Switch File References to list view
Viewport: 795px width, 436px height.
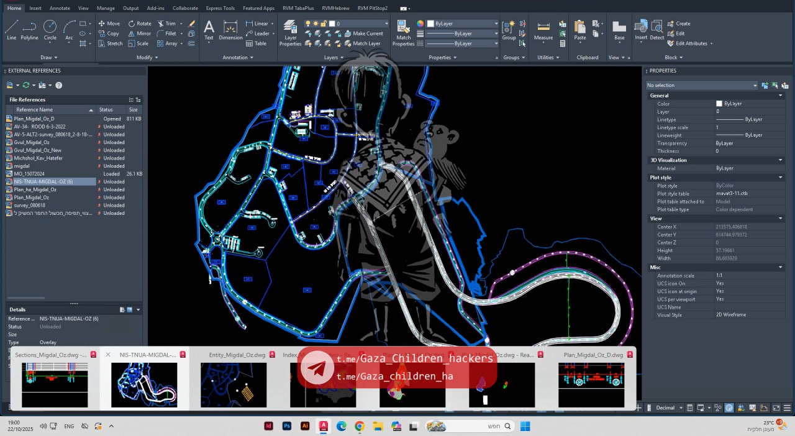(x=131, y=99)
